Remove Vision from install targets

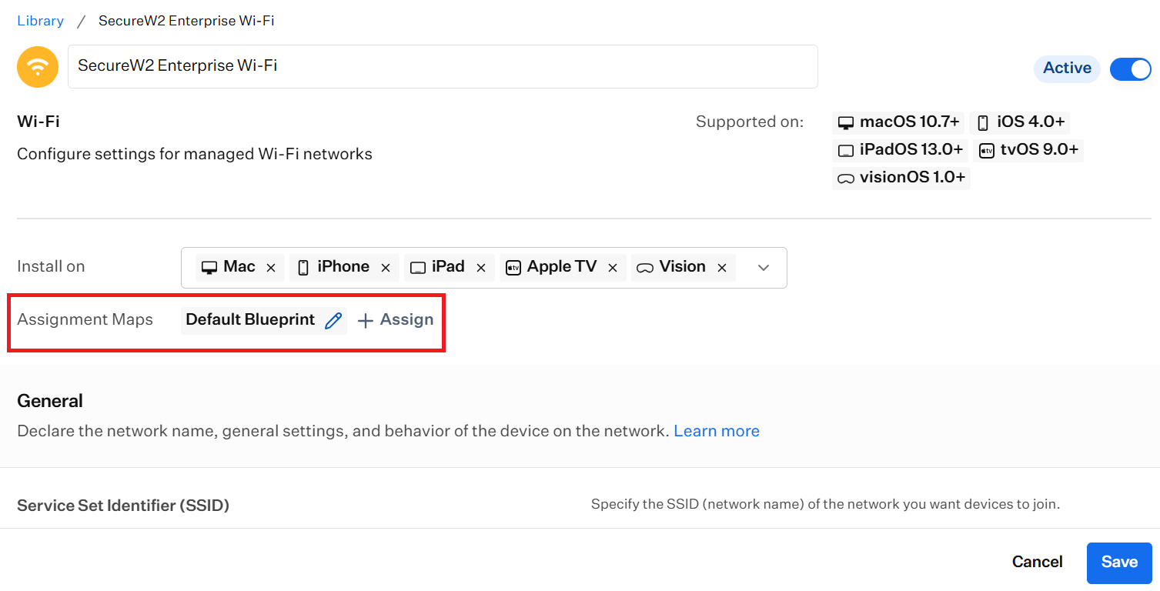pyautogui.click(x=722, y=268)
